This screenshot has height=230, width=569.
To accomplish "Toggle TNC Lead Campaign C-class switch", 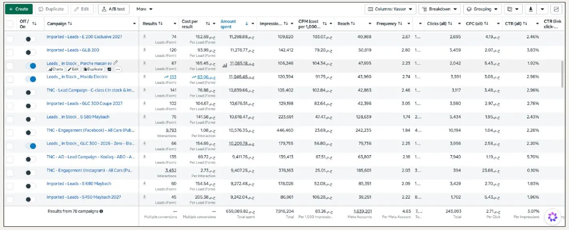I will [x=30, y=92].
